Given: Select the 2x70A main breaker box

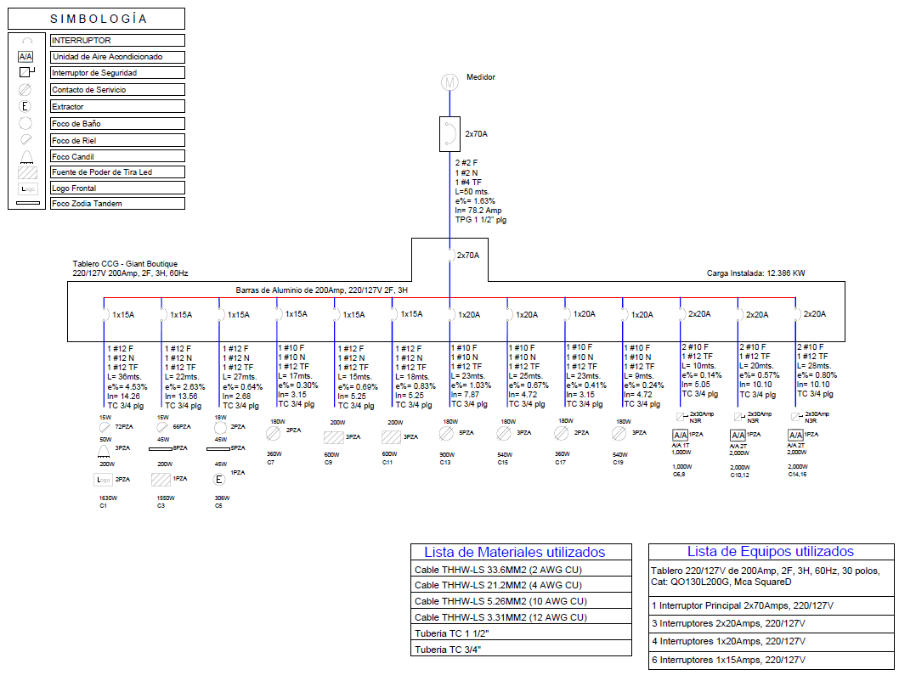Looking at the screenshot, I should (444, 134).
